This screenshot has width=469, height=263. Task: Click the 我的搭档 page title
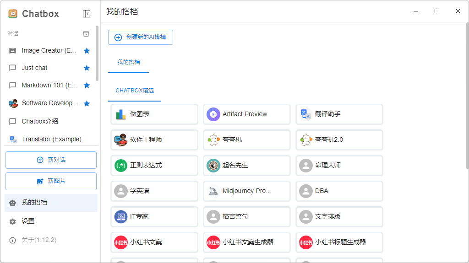pos(122,11)
